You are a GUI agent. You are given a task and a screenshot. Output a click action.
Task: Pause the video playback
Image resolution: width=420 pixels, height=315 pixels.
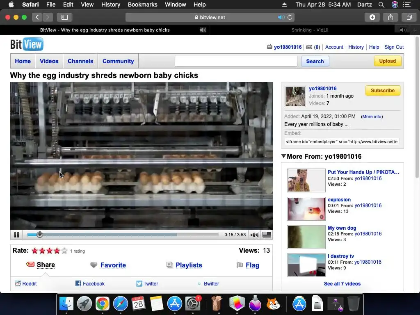pos(16,235)
